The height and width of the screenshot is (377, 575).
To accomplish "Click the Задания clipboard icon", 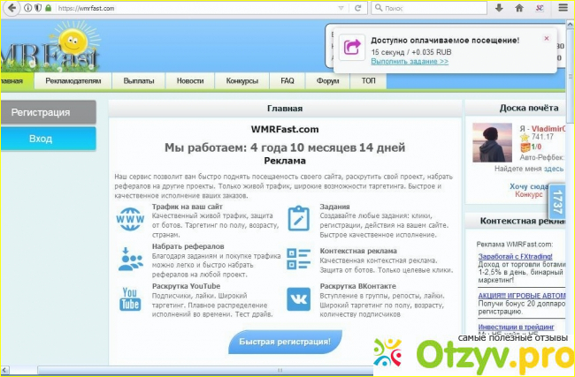I will click(x=298, y=218).
